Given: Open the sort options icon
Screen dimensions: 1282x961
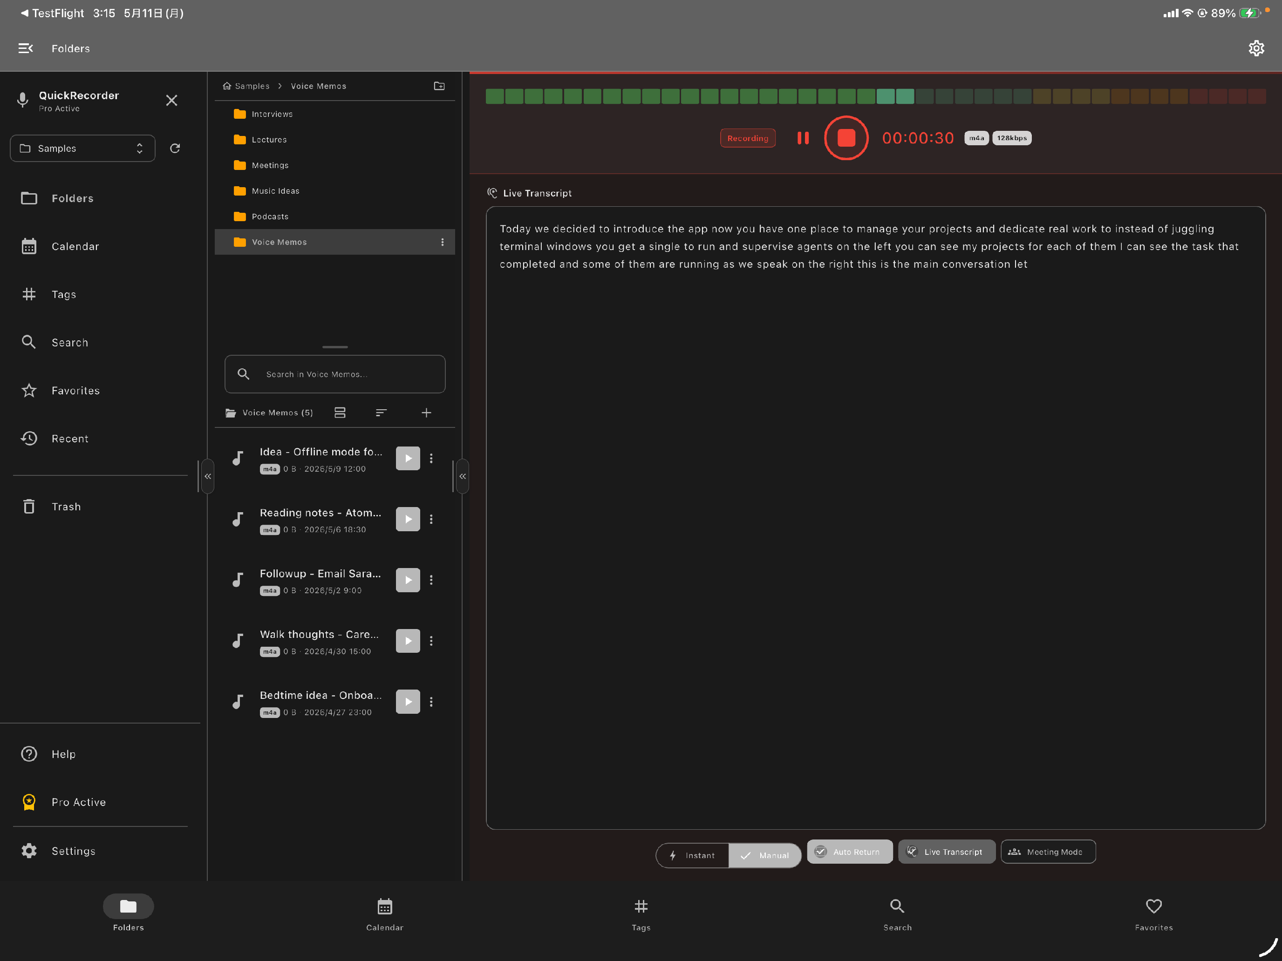Looking at the screenshot, I should click(x=381, y=413).
